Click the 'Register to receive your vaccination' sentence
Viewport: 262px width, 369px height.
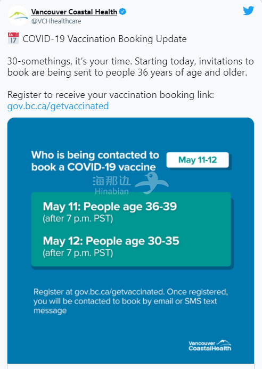tap(111, 95)
